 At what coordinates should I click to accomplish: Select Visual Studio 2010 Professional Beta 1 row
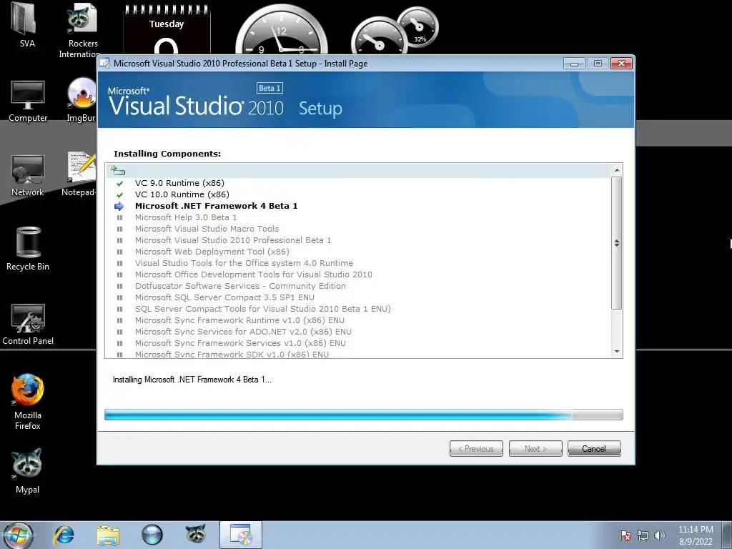click(x=358, y=240)
